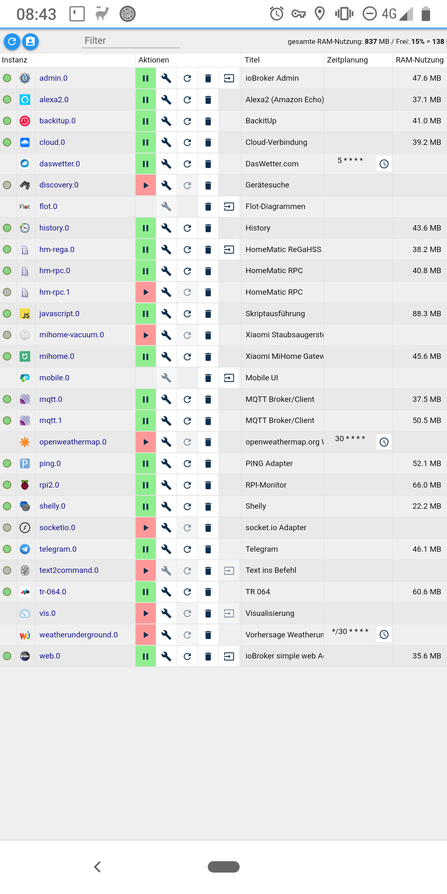Start the discovery.0 instance
Screen dimensions: 447x894
(x=146, y=185)
